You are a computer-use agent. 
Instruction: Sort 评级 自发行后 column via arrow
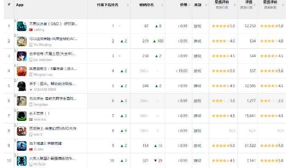pyautogui.click(x=254, y=5)
